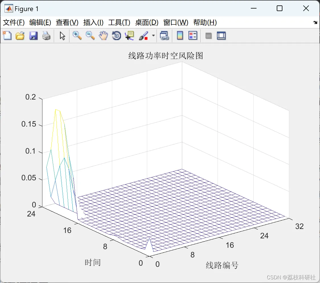Click the yellow peak of the mesh surface
The image size is (320, 283).
coord(56,110)
